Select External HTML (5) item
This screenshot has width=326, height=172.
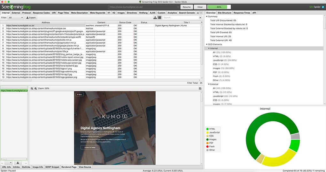click(222, 92)
